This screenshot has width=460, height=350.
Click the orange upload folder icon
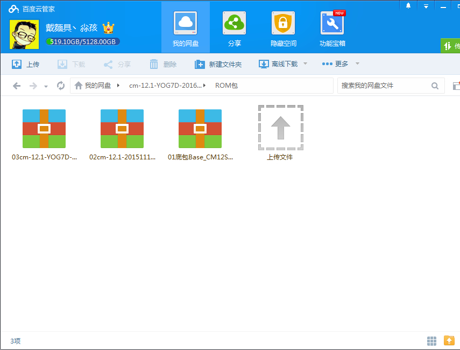[449, 341]
